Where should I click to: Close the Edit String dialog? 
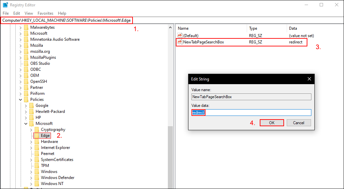[309, 79]
